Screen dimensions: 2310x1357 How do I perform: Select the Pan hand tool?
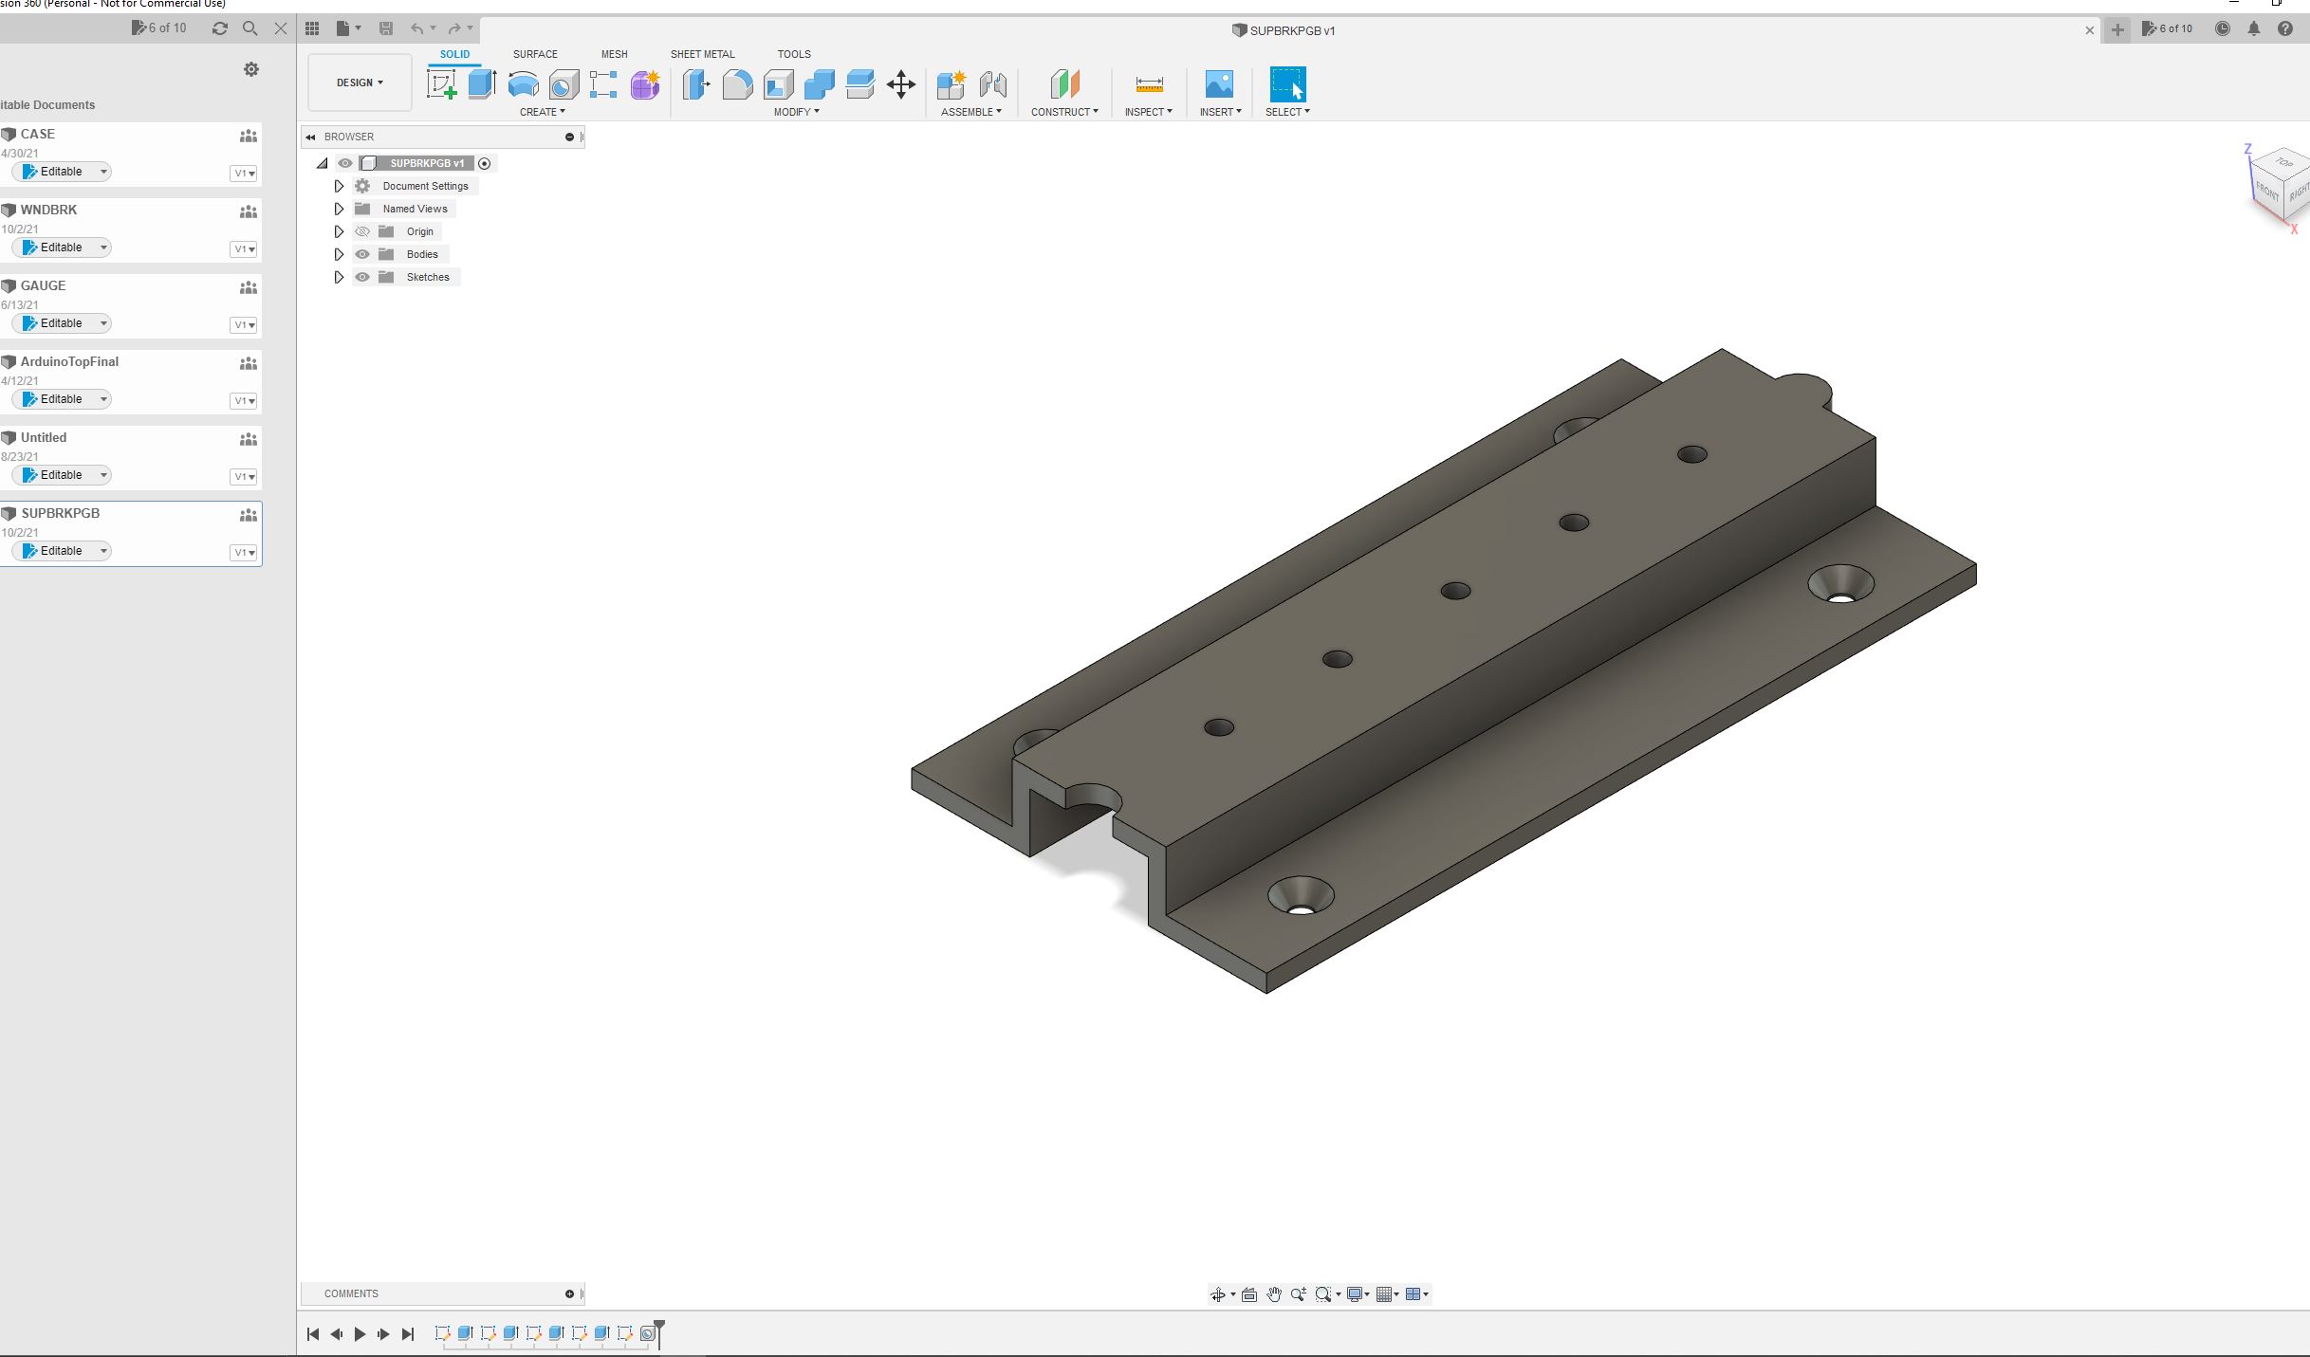pyautogui.click(x=1274, y=1294)
